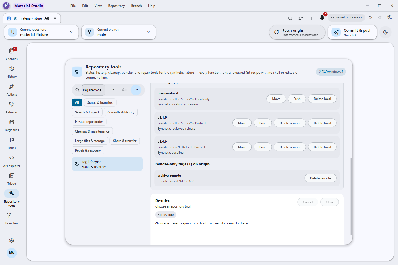Click the magnifier icon in the tools search bar
Viewport: 398px width, 265px height.
(77, 90)
